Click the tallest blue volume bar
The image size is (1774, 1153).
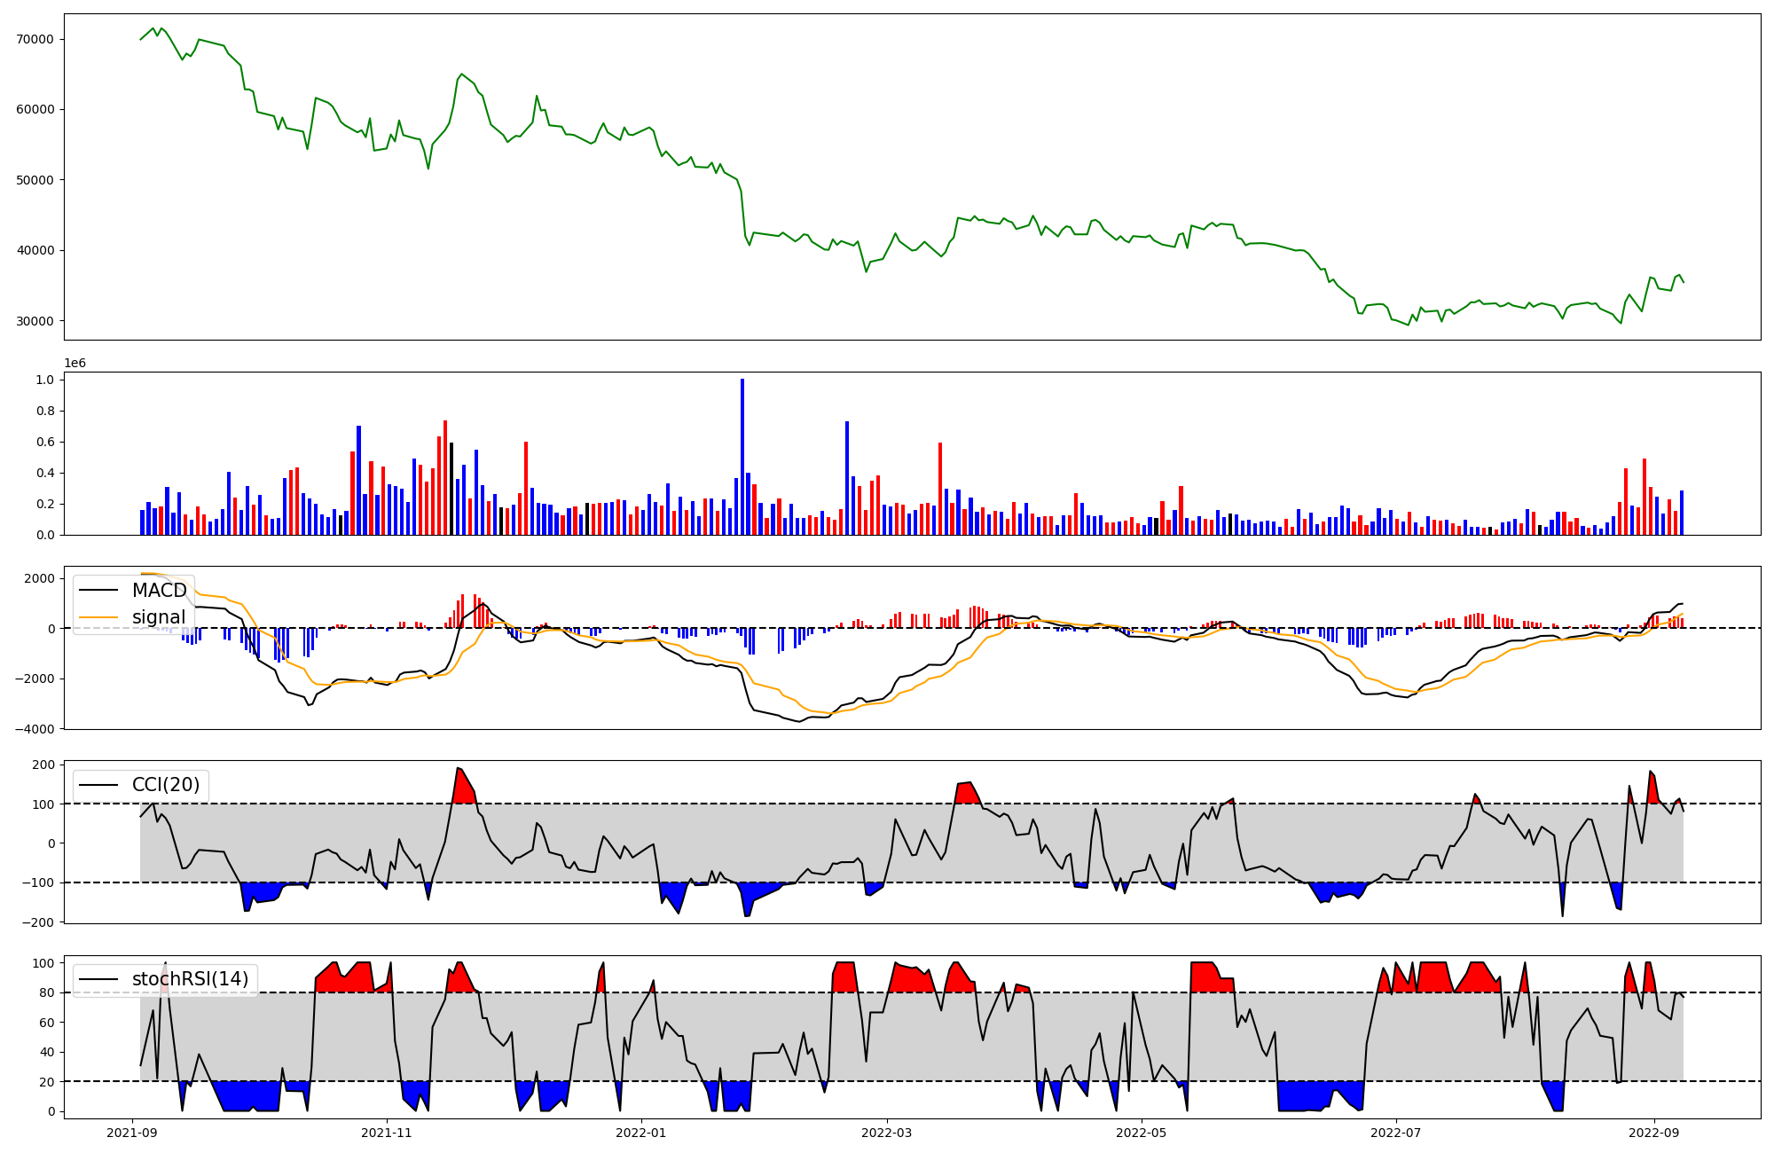coord(742,457)
